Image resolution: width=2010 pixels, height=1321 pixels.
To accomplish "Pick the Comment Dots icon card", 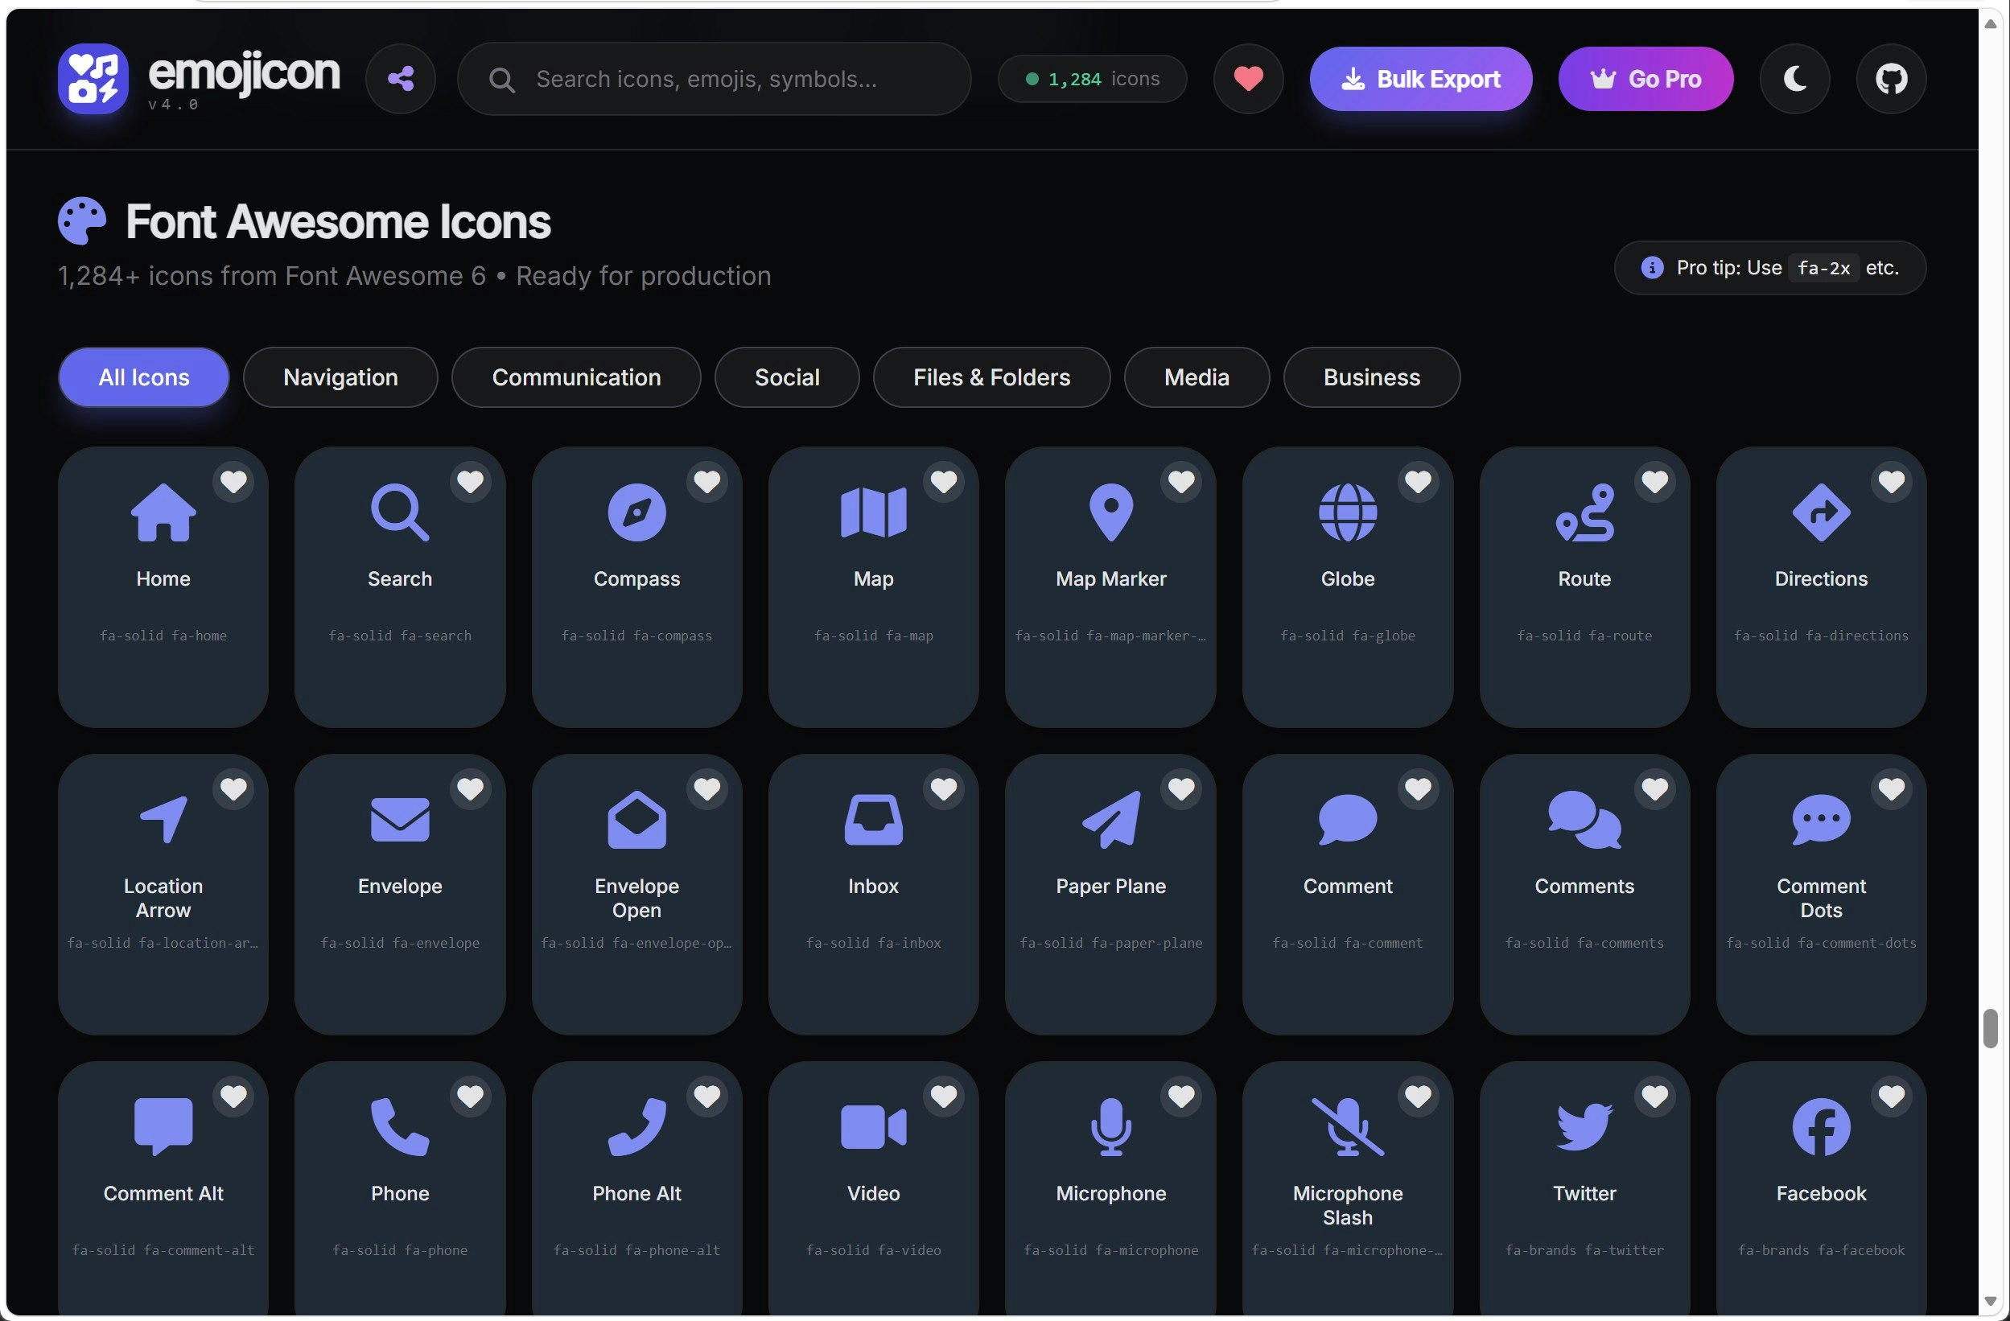I will click(x=1821, y=895).
